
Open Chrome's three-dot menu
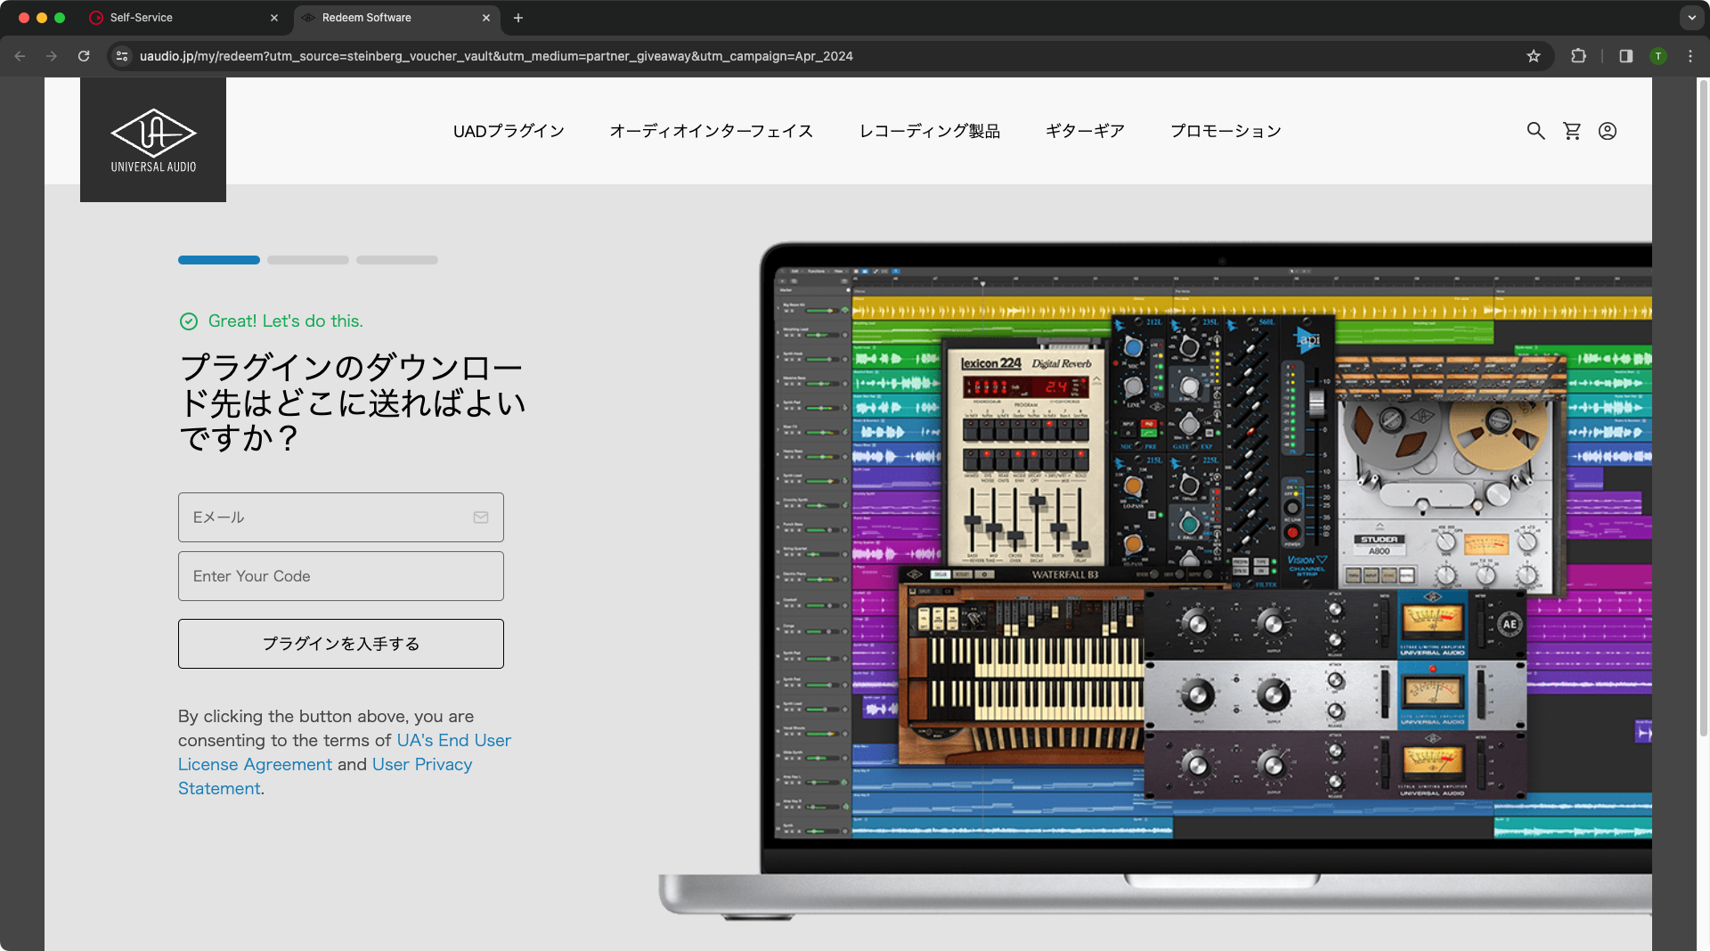(x=1690, y=56)
